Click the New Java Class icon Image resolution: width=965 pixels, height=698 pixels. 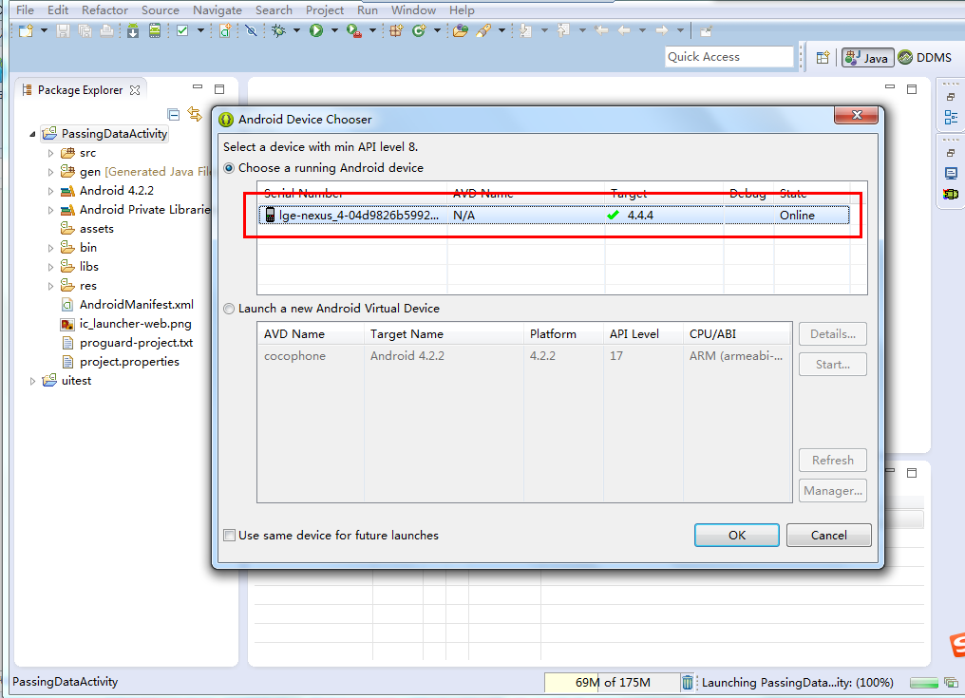pos(419,30)
